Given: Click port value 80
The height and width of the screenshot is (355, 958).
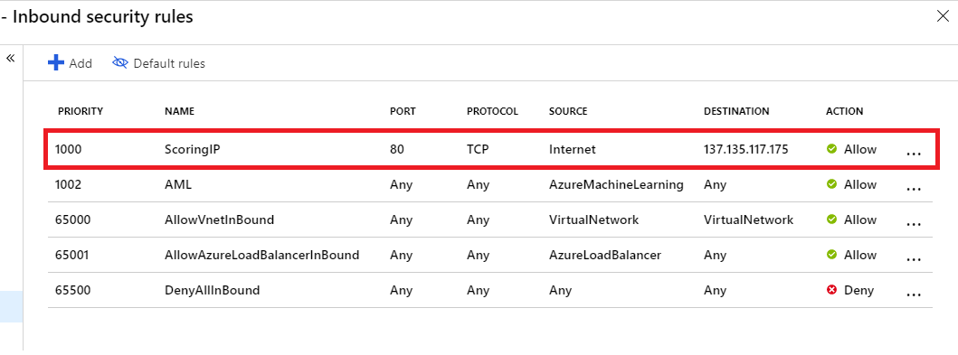Looking at the screenshot, I should 397,149.
